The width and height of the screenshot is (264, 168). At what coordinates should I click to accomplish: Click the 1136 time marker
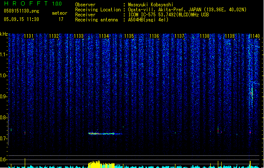(x=154, y=36)
